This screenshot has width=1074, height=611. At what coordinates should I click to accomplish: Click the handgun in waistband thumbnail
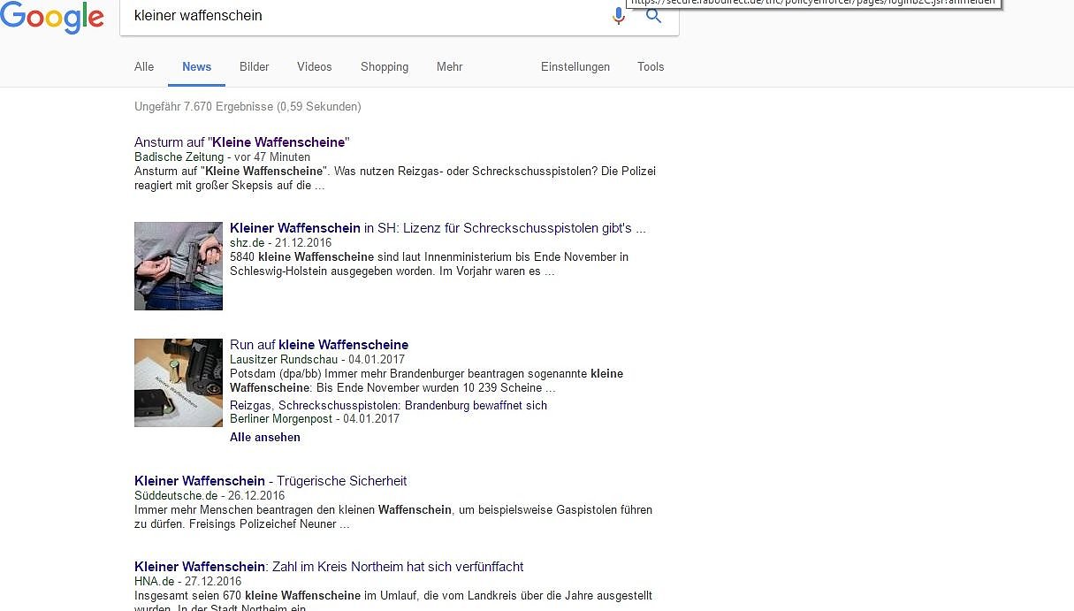(179, 266)
